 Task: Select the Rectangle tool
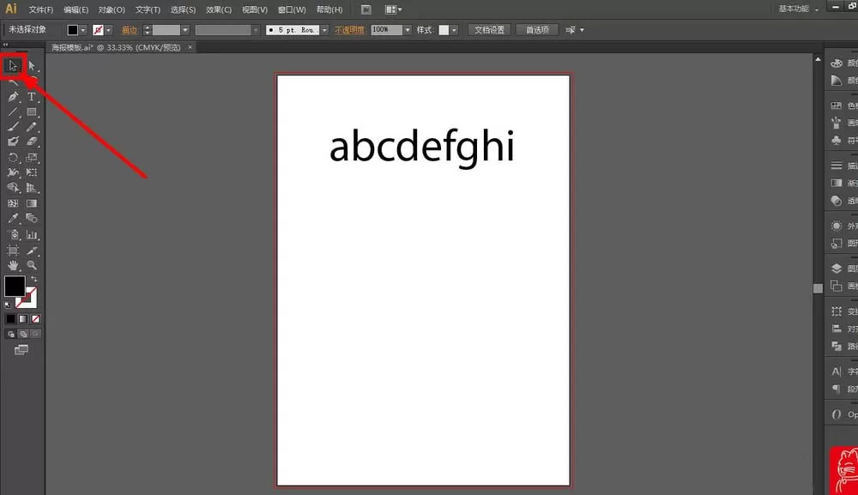pyautogui.click(x=32, y=112)
